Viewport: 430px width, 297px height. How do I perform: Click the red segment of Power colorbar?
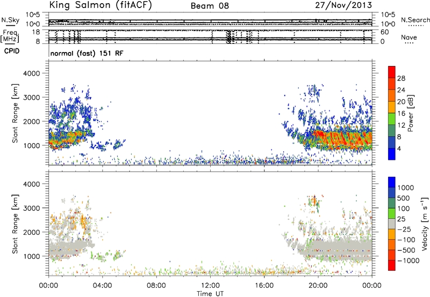[x=392, y=72]
